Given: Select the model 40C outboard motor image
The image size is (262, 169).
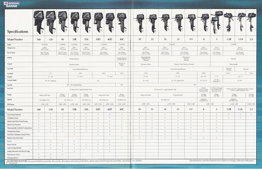Looking at the screenshot, I should point(122,23).
